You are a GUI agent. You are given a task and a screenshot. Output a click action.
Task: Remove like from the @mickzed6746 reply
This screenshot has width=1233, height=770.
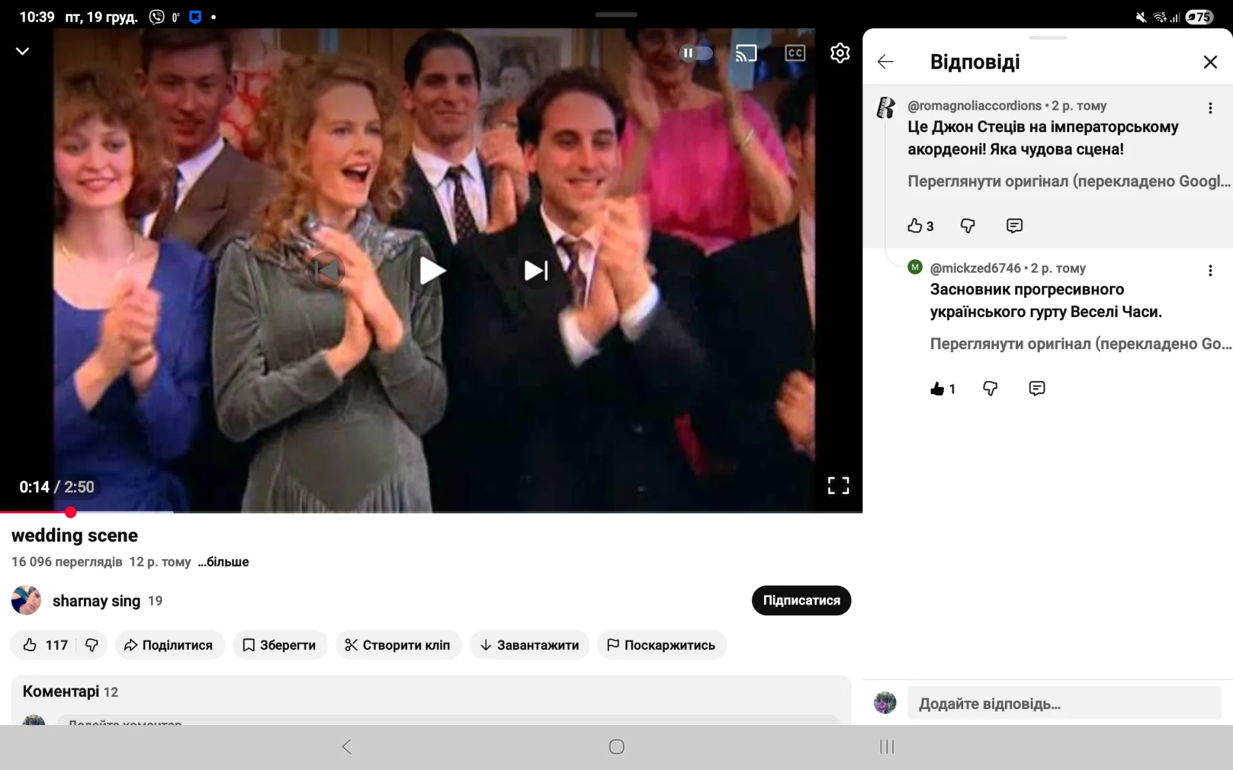(x=937, y=388)
